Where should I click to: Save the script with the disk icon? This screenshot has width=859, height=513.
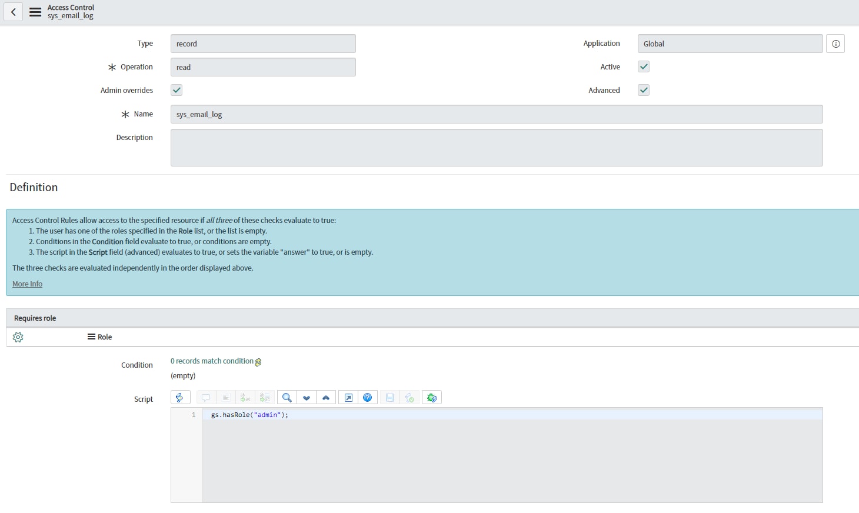tap(389, 398)
